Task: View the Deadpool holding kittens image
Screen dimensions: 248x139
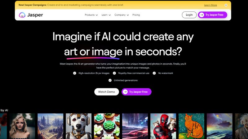Action: click(163, 126)
